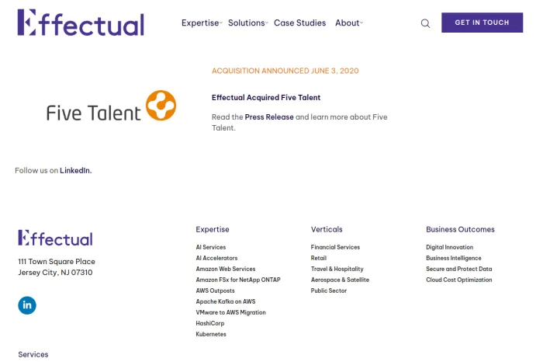Open Amazon Web Services footer link
Screen dimensions: 543x362
click(226, 269)
